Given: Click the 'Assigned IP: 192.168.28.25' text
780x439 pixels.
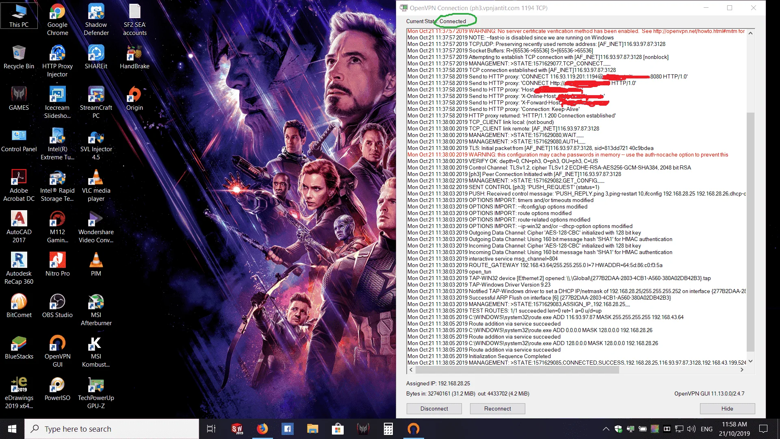Looking at the screenshot, I should (438, 383).
